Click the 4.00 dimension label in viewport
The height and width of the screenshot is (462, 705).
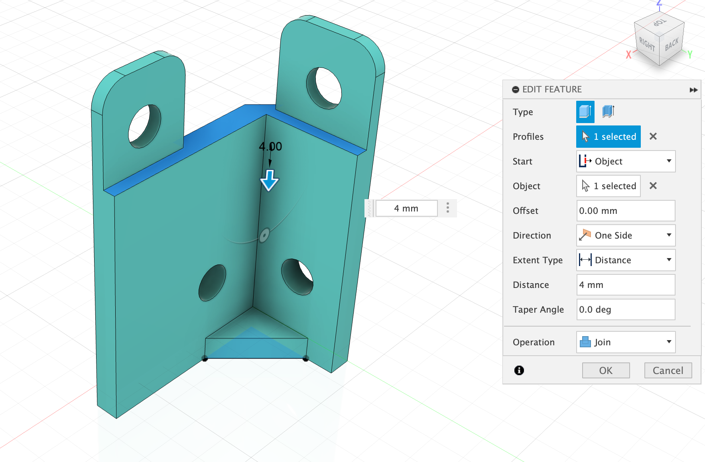tap(270, 147)
